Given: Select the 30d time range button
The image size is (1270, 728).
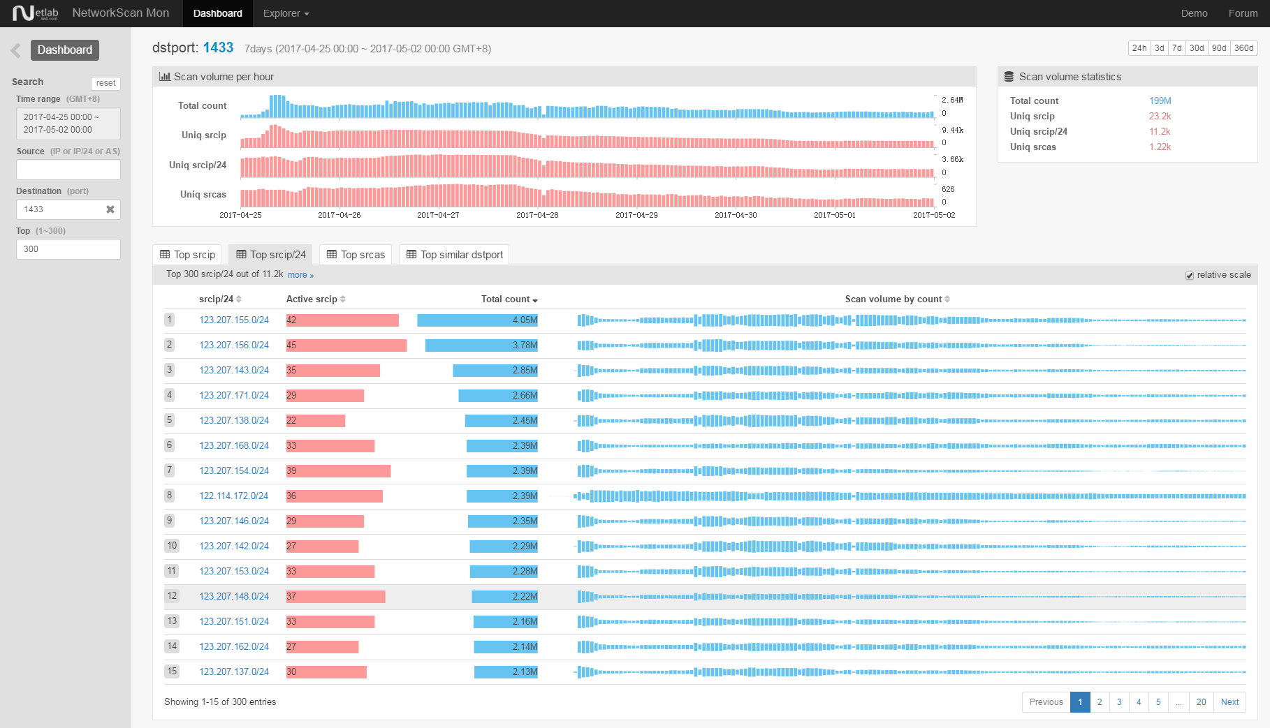Looking at the screenshot, I should pyautogui.click(x=1197, y=48).
